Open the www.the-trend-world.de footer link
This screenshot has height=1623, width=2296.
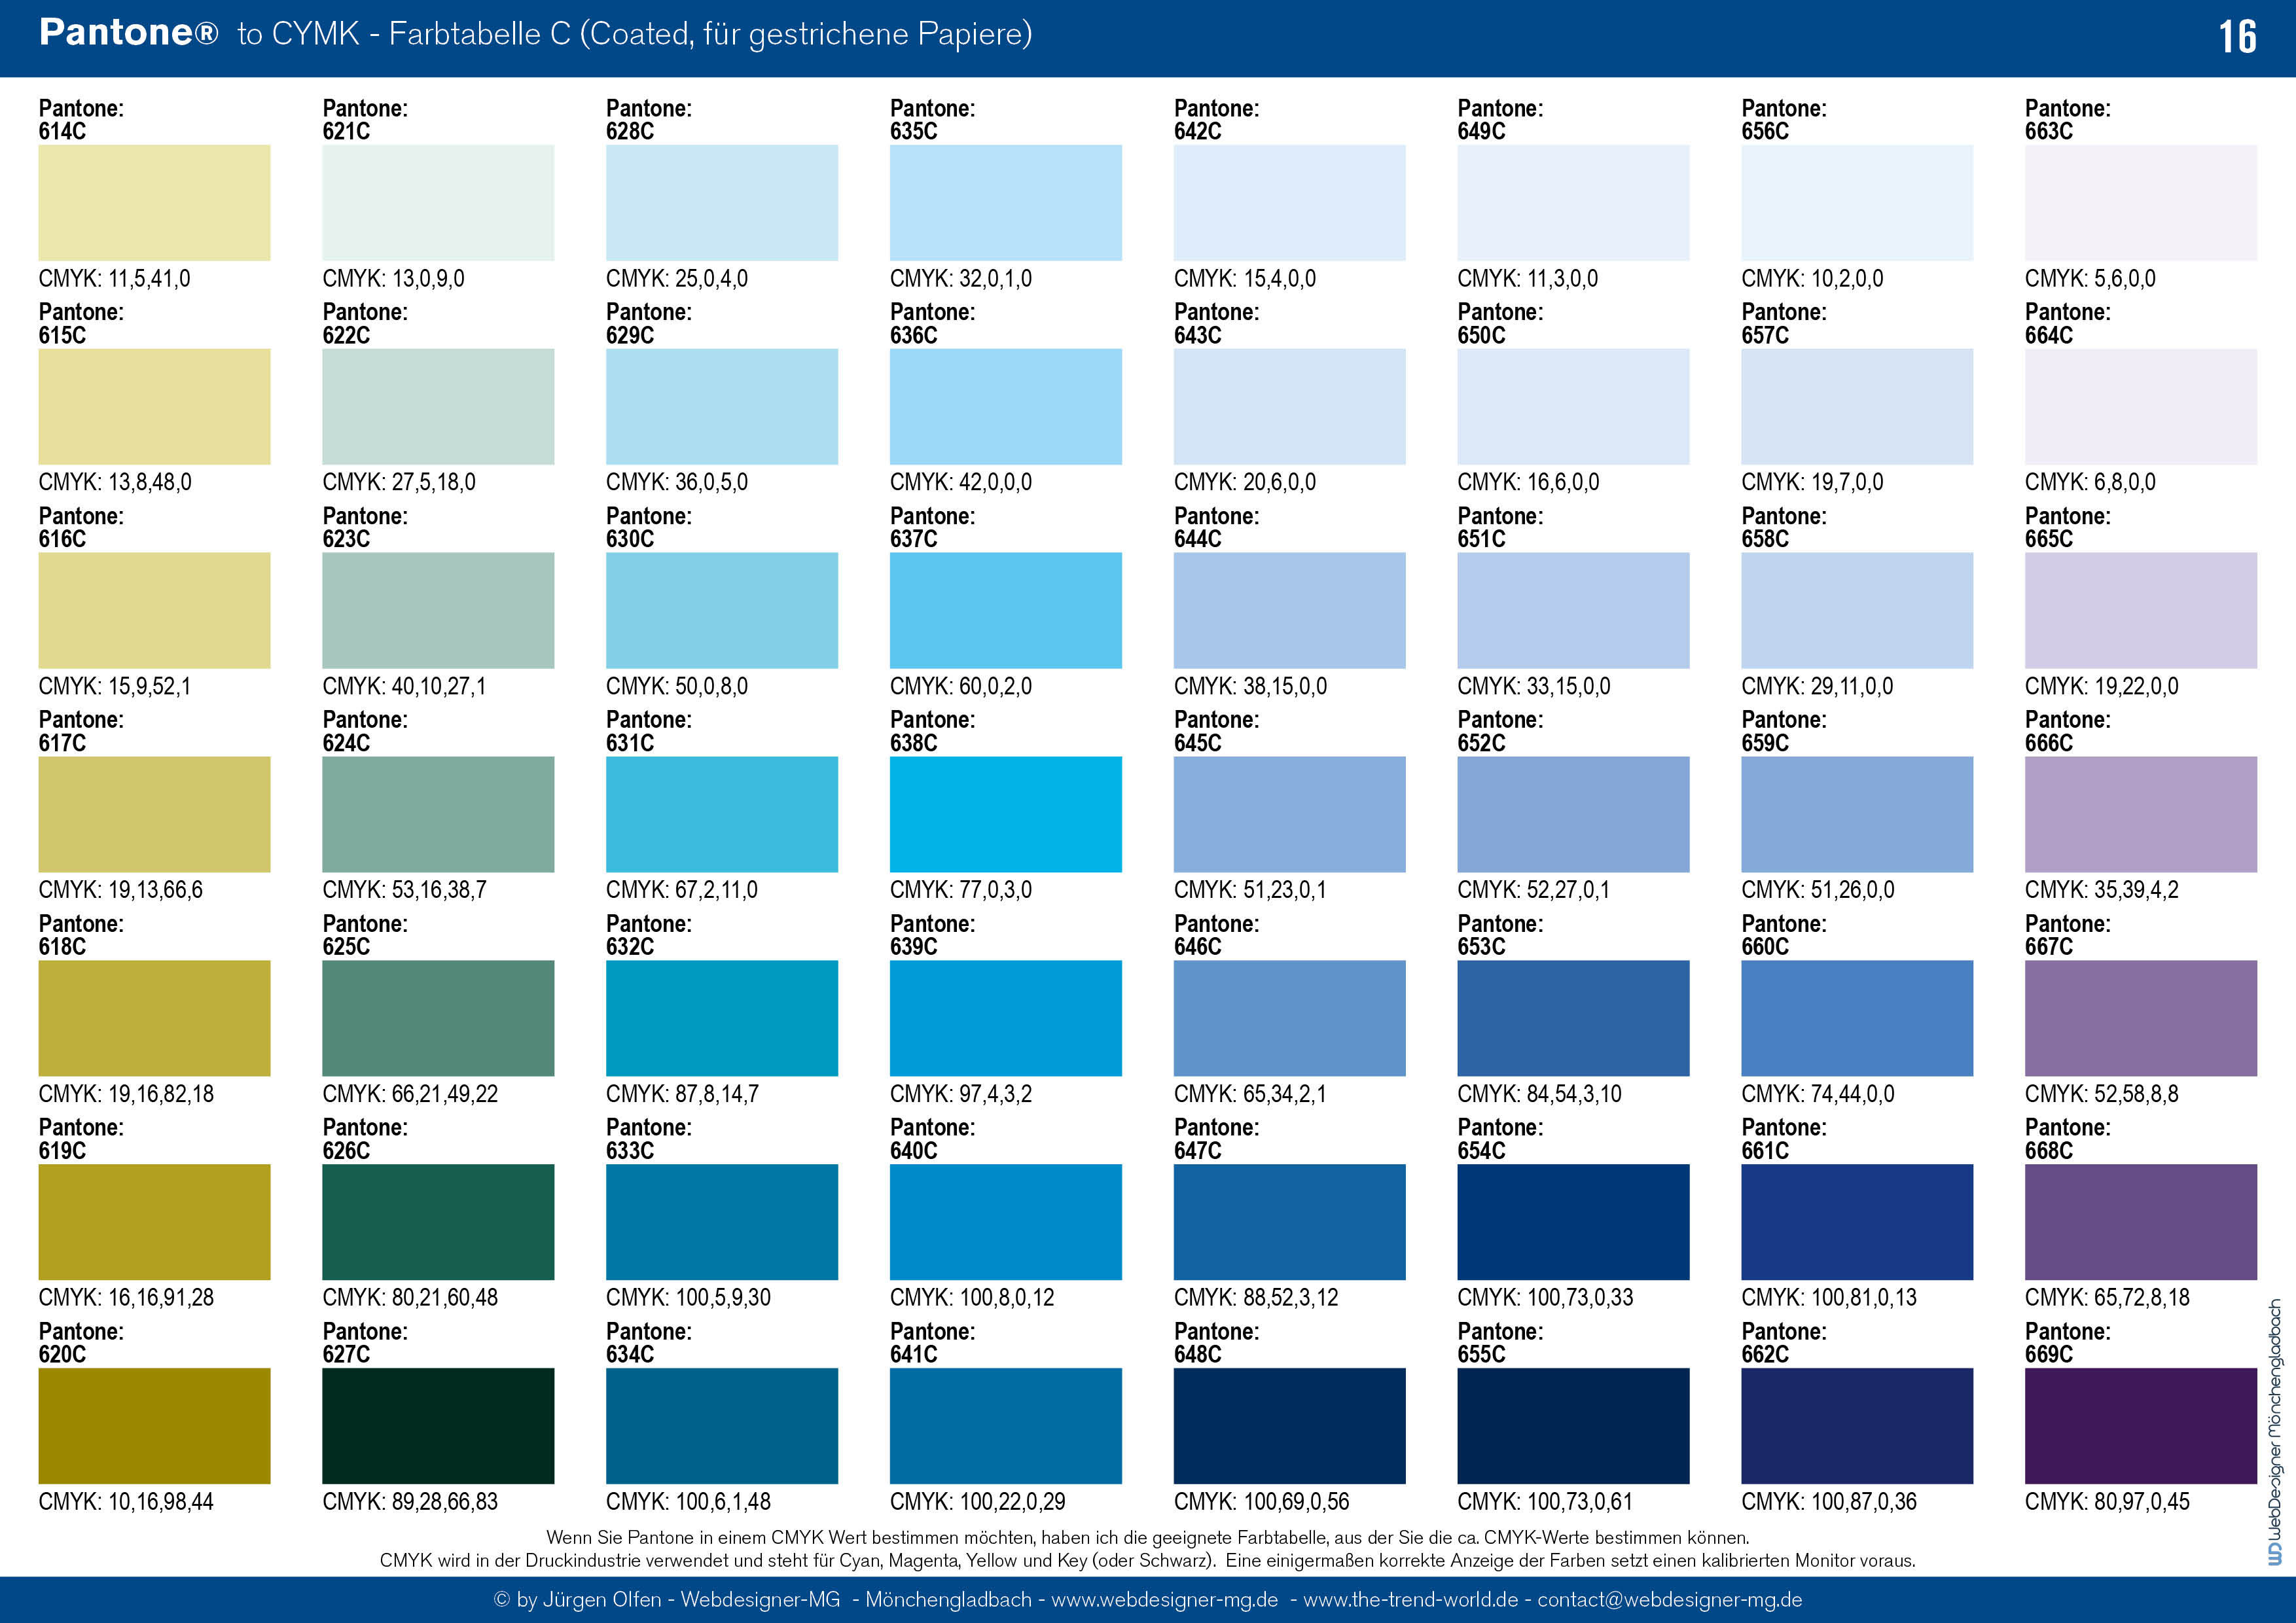[1411, 1600]
